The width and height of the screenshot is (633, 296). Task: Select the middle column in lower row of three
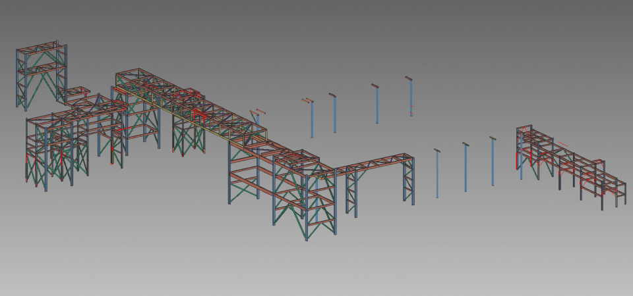(x=466, y=168)
